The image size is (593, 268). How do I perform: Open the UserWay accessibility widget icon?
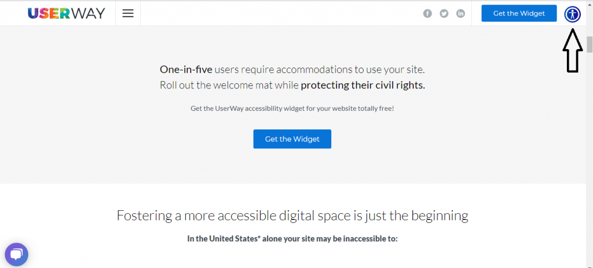click(x=573, y=14)
